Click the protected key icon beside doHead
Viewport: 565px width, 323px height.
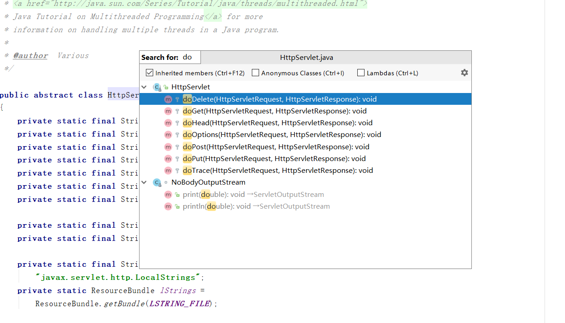point(177,123)
